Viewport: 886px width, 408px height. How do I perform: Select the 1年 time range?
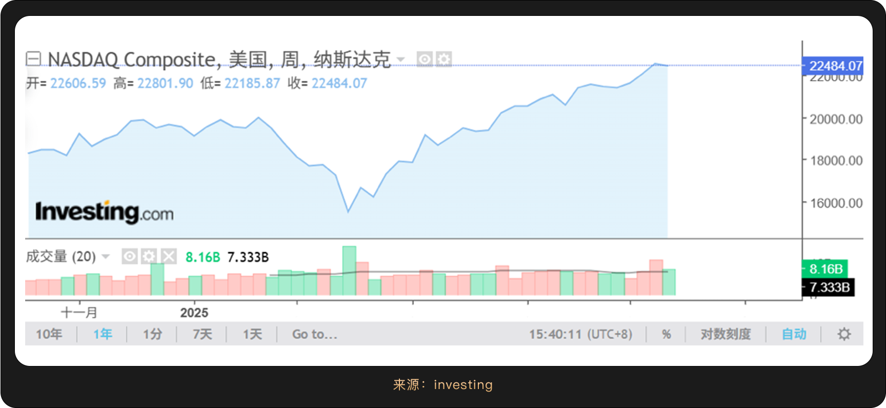103,334
